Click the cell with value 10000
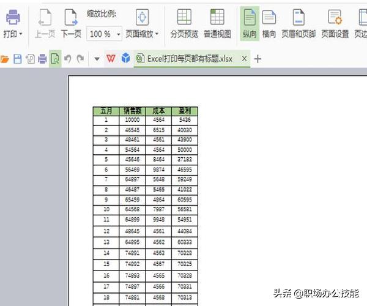The width and height of the screenshot is (367, 306). (132, 120)
